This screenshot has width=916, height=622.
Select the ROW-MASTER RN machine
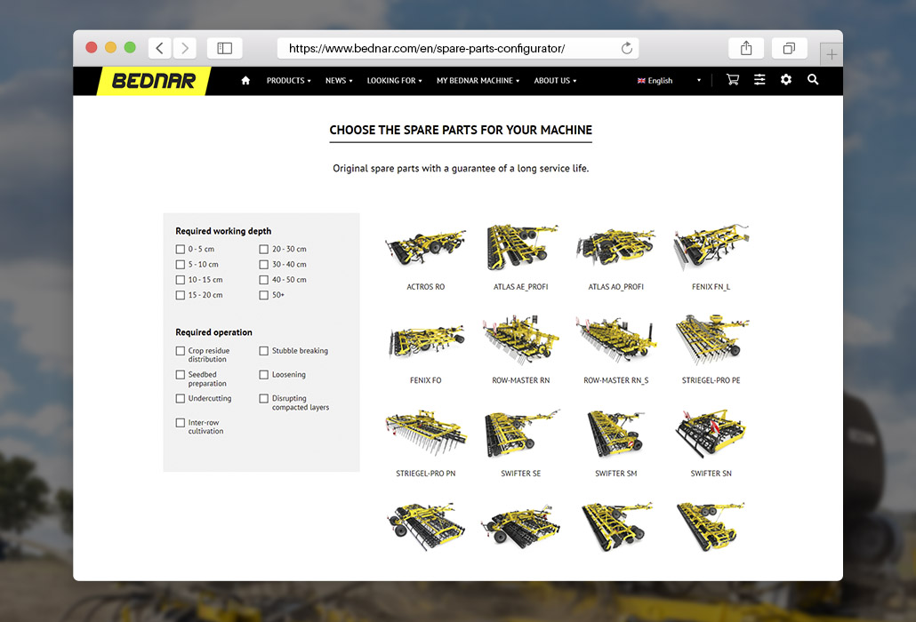tap(520, 350)
